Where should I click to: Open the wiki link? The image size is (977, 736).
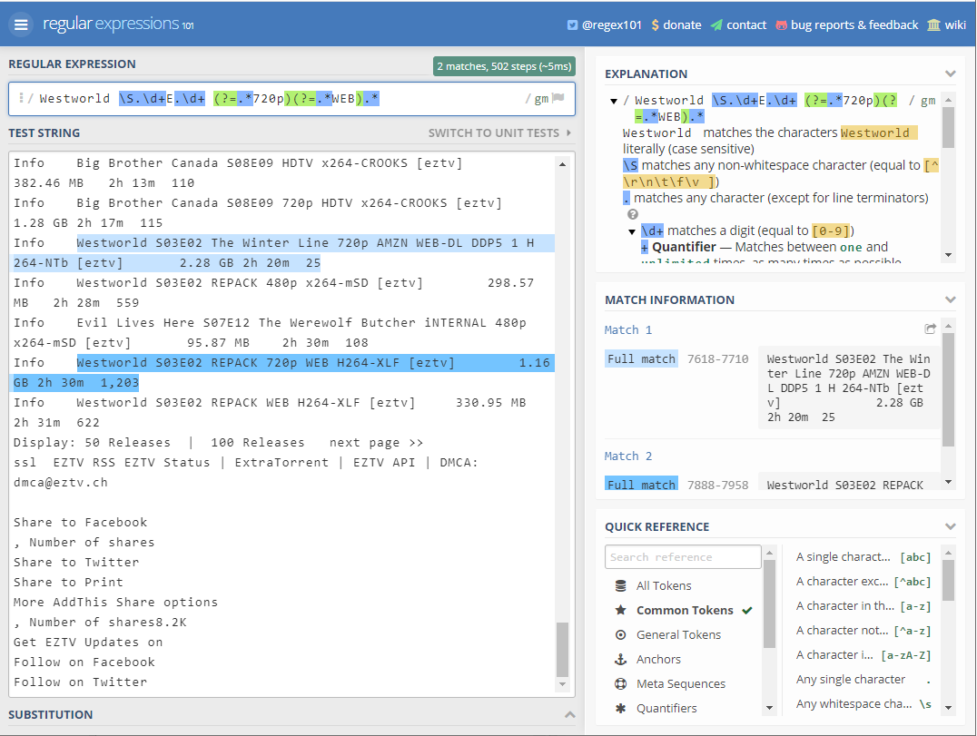pos(946,25)
